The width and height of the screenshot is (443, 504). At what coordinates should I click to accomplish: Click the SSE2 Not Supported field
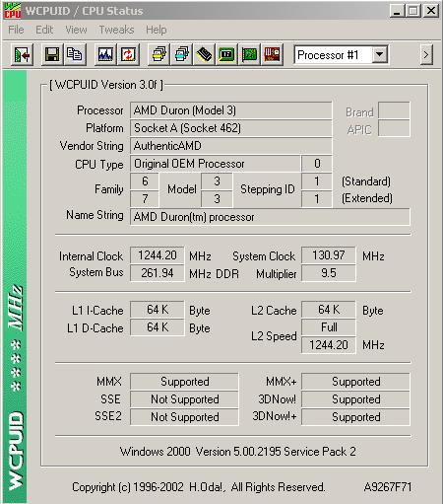tap(184, 417)
